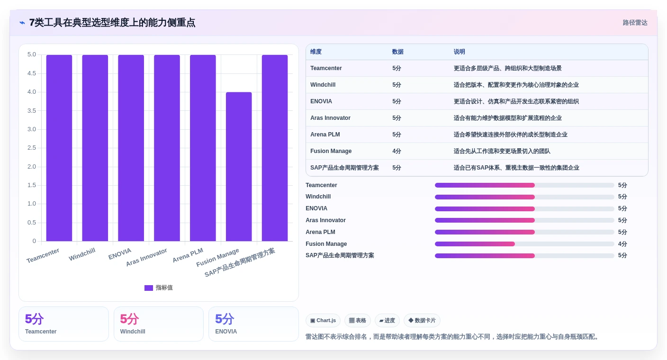Image resolution: width=667 pixels, height=360 pixels.
Task: Click the Fusion Manage bar in chart
Action: (239, 167)
